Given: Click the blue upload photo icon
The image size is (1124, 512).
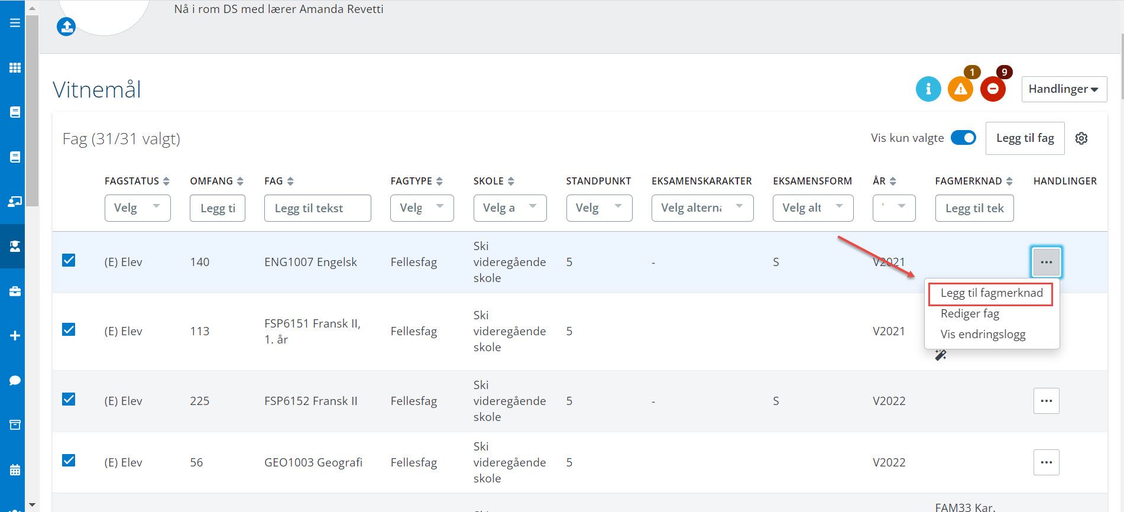Looking at the screenshot, I should pyautogui.click(x=66, y=27).
